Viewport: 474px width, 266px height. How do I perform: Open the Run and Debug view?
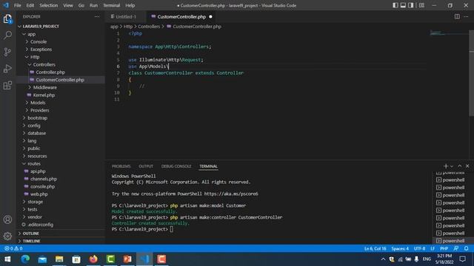(x=7, y=69)
